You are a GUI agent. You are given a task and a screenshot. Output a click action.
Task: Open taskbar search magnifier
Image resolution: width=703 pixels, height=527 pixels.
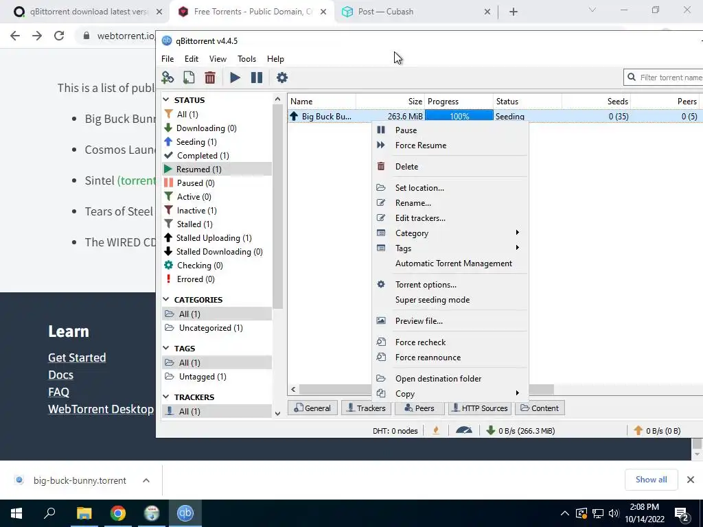coord(49,513)
